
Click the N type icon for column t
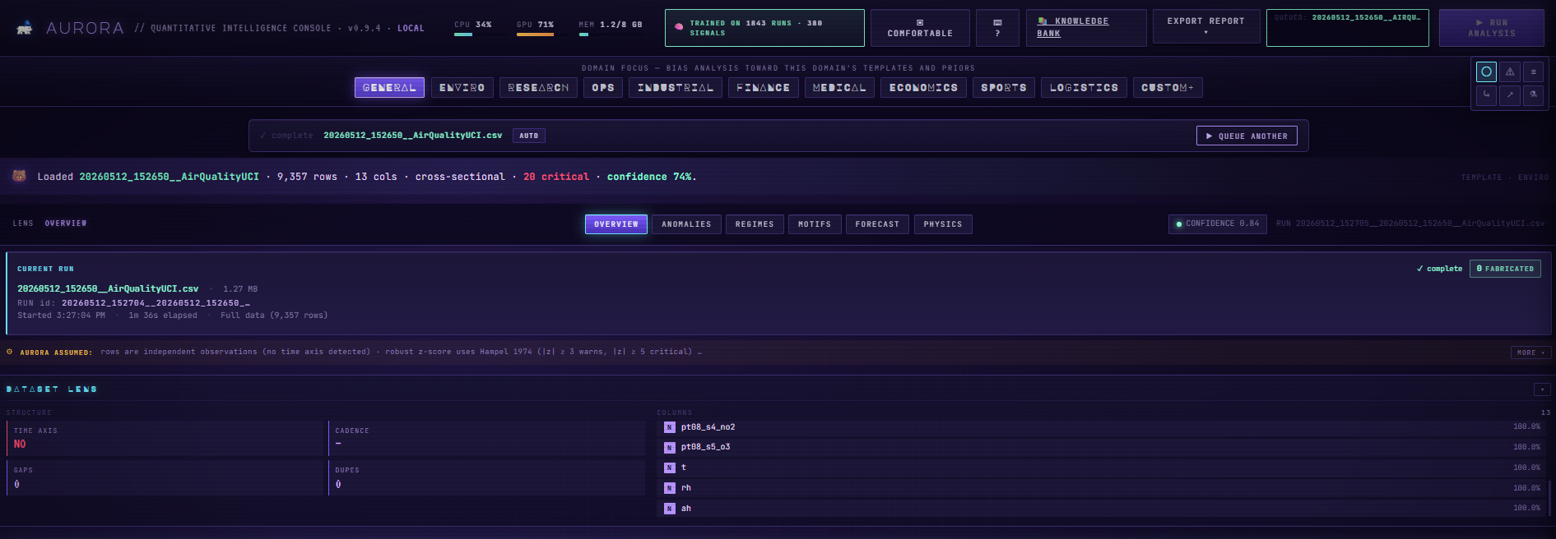point(670,468)
